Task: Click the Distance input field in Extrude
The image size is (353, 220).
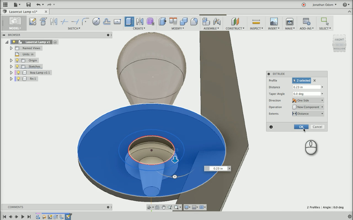Action: pos(306,87)
